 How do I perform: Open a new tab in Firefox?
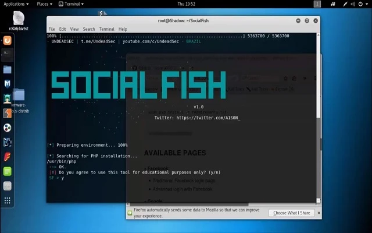[192, 68]
